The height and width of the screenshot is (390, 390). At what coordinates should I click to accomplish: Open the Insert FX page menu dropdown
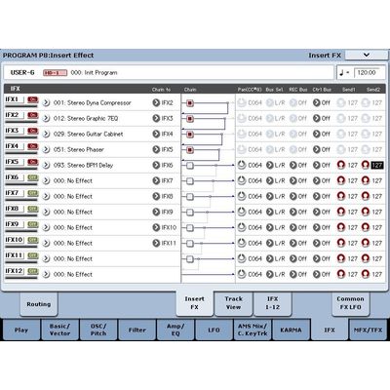tap(367, 55)
